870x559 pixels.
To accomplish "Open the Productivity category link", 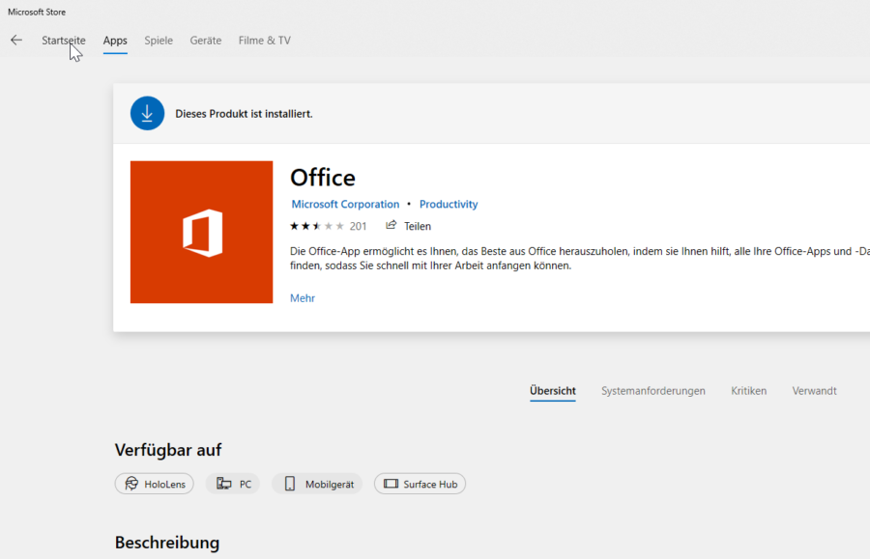I will (x=449, y=205).
